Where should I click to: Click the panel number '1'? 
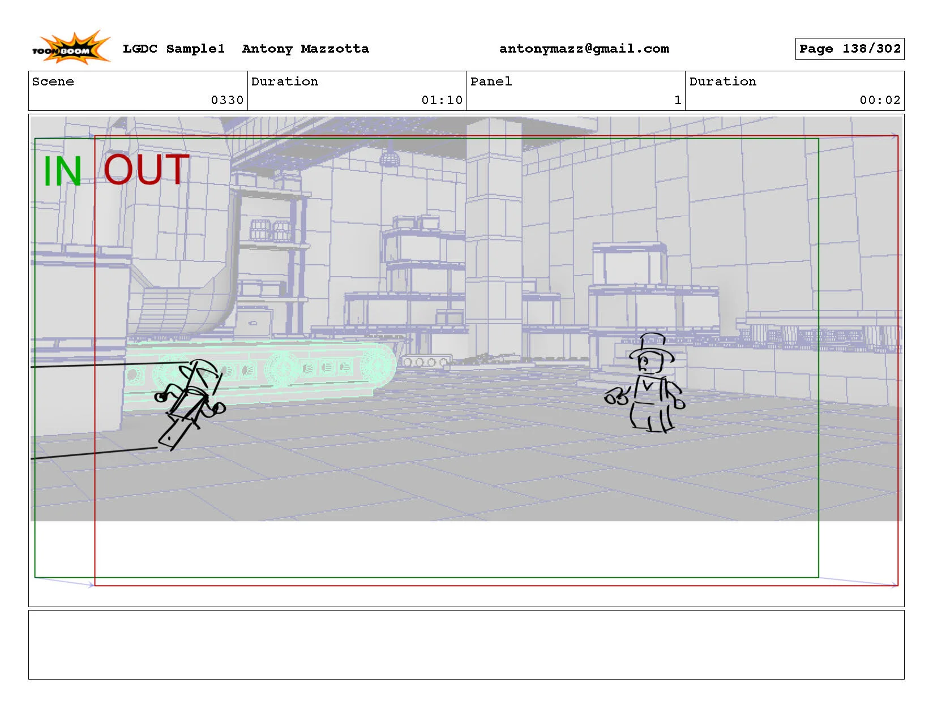coord(678,100)
